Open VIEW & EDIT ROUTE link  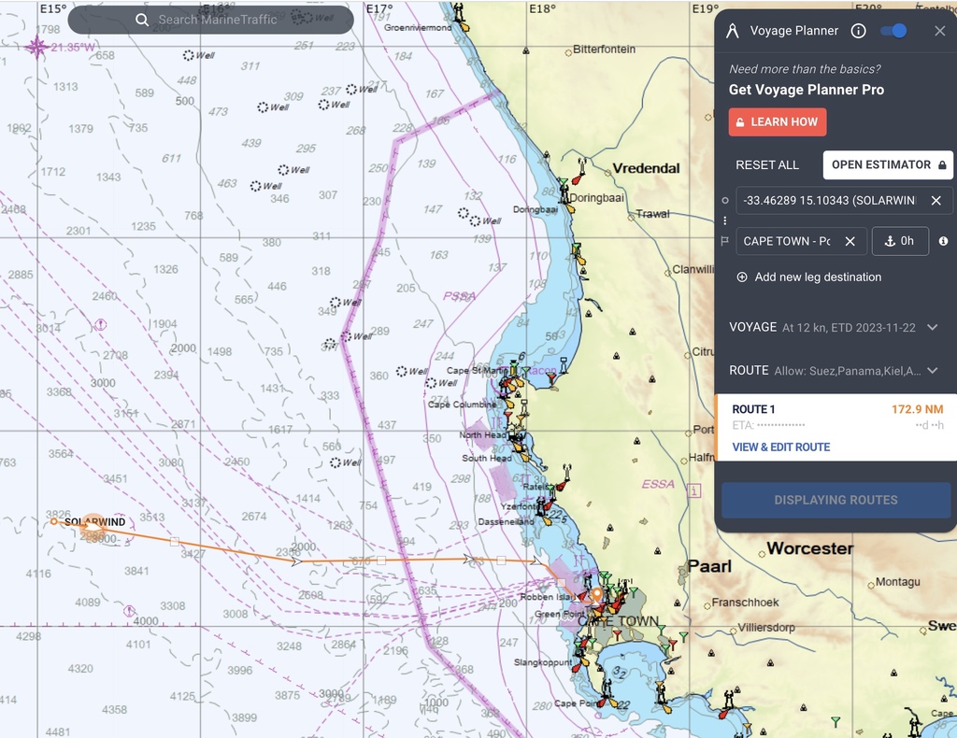[781, 447]
